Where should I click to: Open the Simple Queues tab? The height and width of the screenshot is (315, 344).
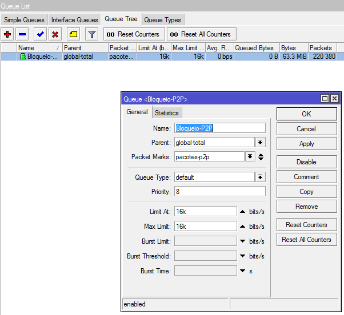(23, 20)
